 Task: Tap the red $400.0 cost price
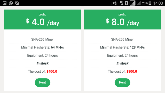point(52,72)
